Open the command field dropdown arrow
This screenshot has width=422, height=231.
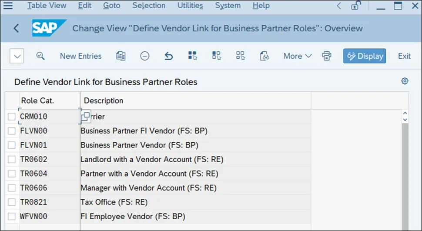[x=17, y=56]
